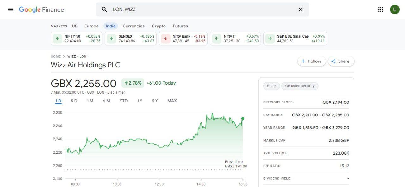Image resolution: width=405 pixels, height=187 pixels.
Task: Click the P/E RATIO label
Action: click(272, 166)
